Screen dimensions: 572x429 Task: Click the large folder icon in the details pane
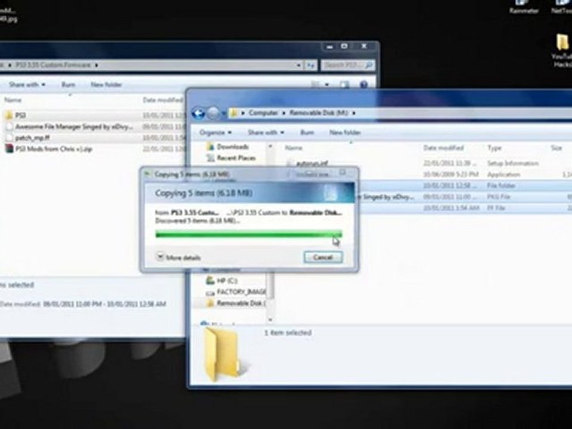[222, 355]
